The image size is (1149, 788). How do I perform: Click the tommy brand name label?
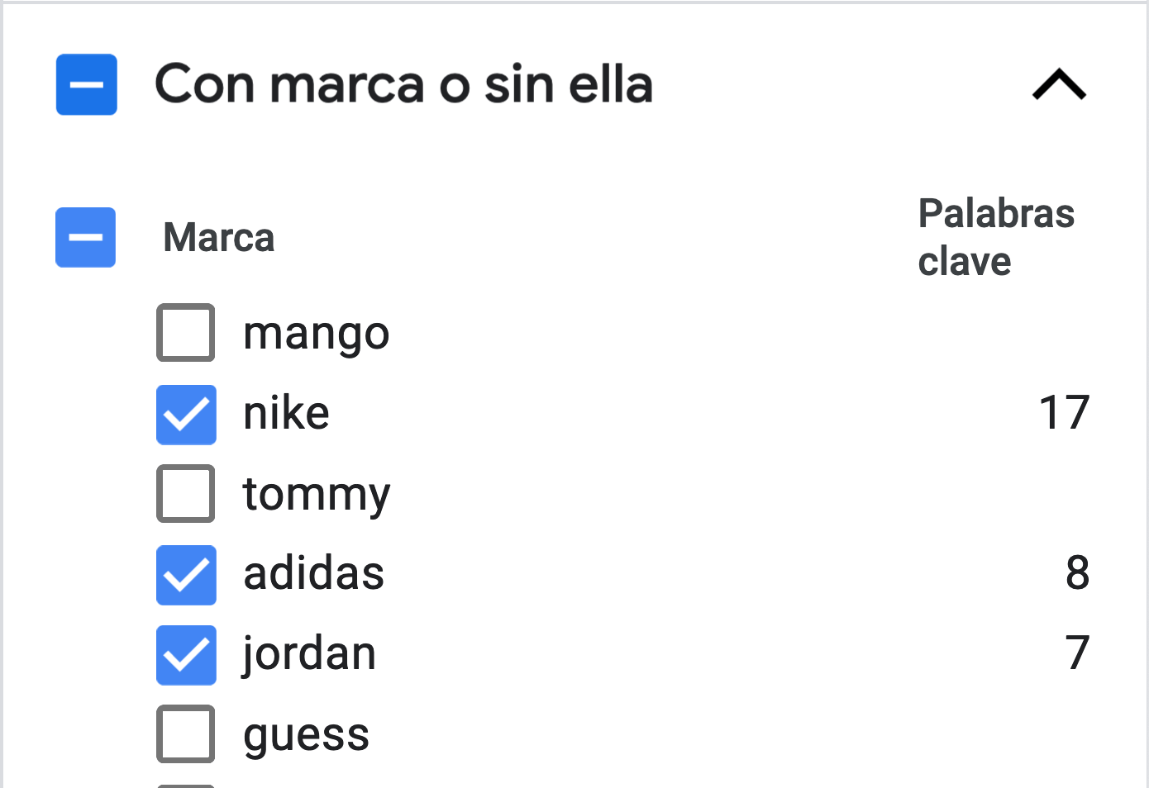(x=316, y=494)
